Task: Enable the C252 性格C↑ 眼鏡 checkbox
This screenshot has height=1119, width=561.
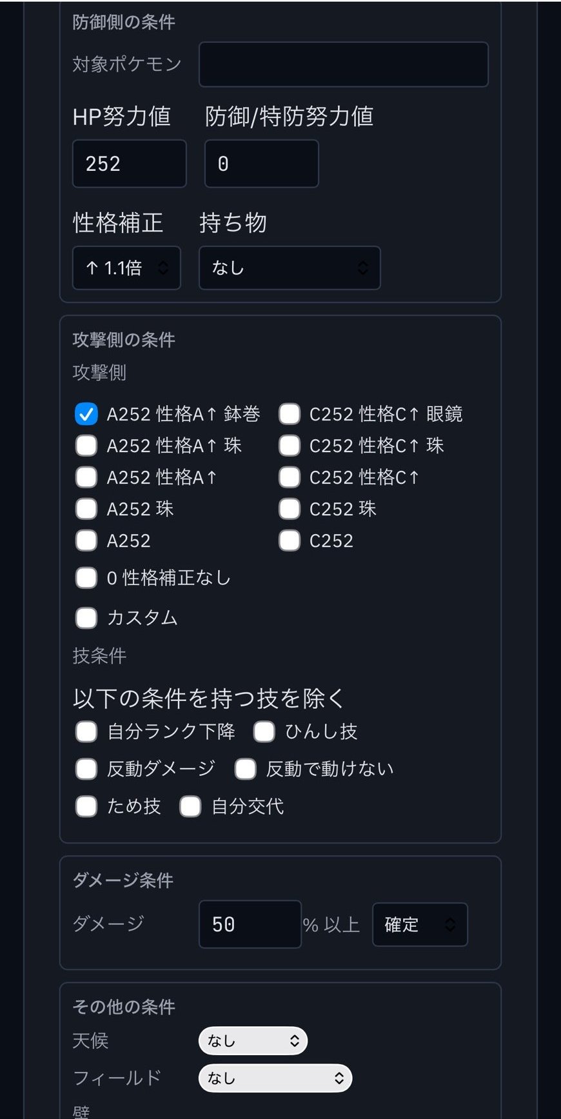Action: click(290, 414)
